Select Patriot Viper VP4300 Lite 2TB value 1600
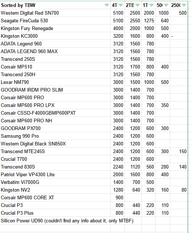Viewport: 191px width, 233px height. click(x=133, y=174)
